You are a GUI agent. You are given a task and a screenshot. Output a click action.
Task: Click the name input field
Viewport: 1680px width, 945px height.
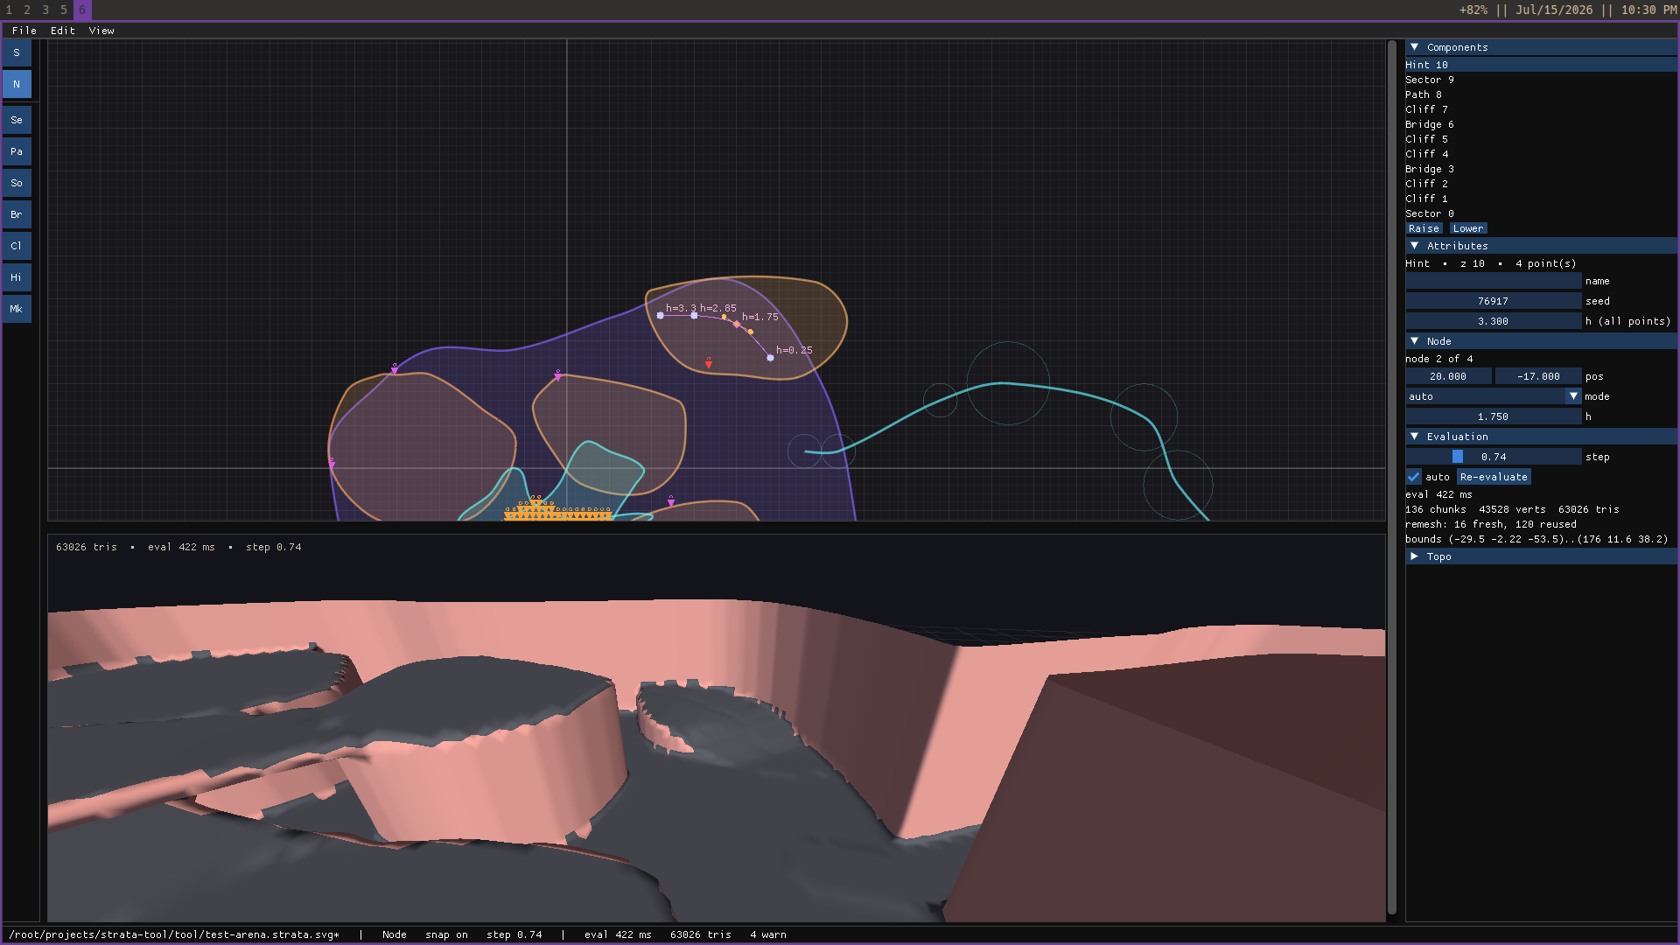tap(1493, 281)
